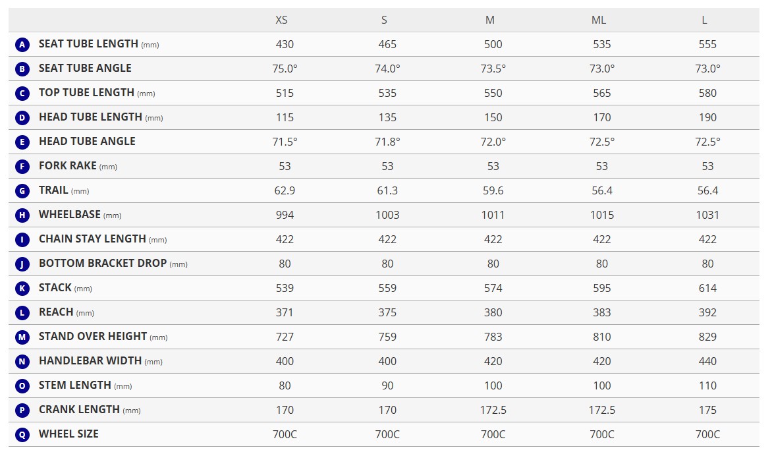Click the Fork Rake row label
This screenshot has height=456, width=770.
[68, 166]
